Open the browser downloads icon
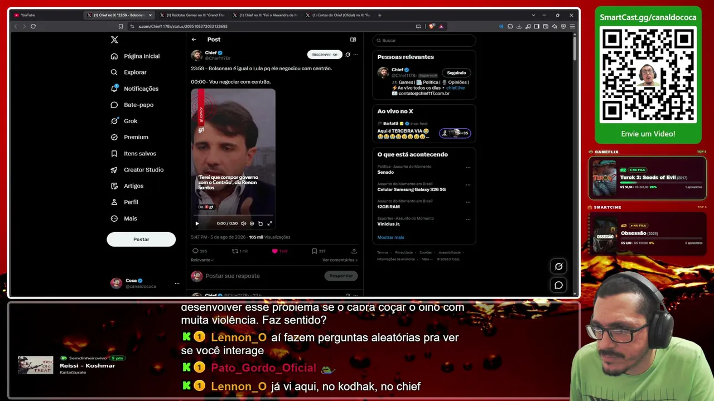Screen dimensions: 714x401 [x=519, y=26]
